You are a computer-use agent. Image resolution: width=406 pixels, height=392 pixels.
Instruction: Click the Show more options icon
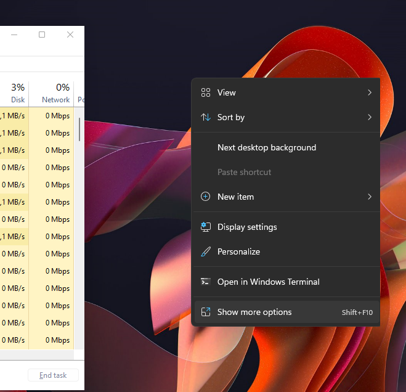click(x=206, y=312)
